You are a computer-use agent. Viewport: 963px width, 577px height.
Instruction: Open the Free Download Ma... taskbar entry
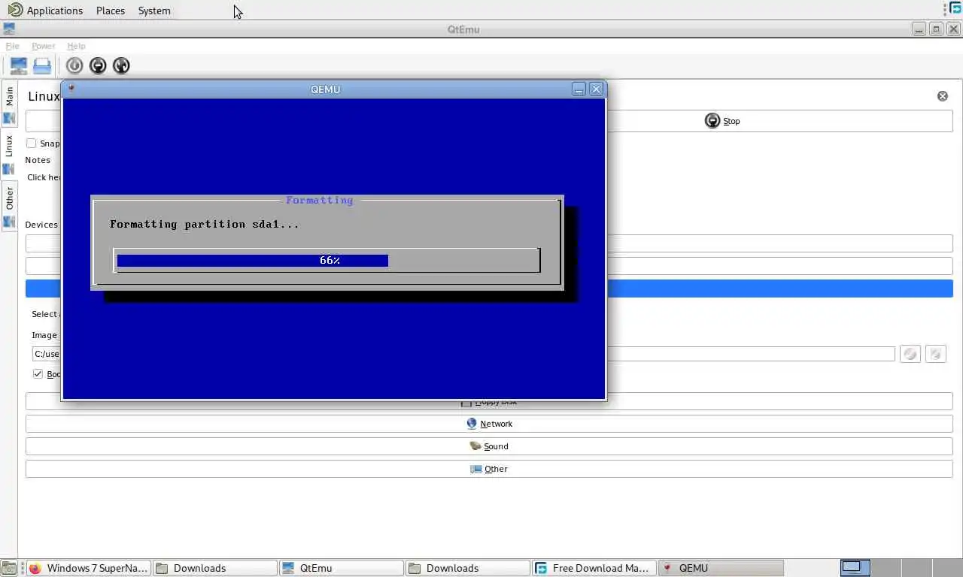tap(594, 568)
